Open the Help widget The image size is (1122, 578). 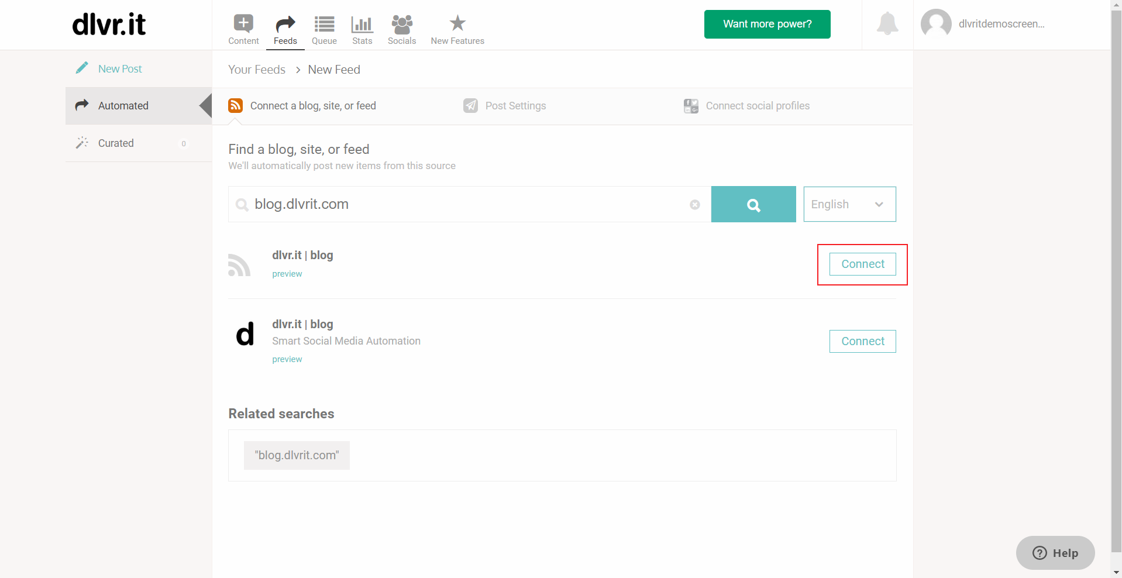[x=1055, y=553]
